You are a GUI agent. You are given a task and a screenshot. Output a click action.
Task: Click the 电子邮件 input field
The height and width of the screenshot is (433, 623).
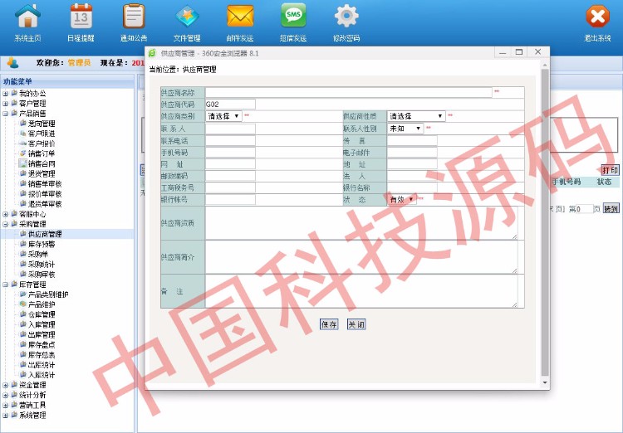(x=412, y=153)
